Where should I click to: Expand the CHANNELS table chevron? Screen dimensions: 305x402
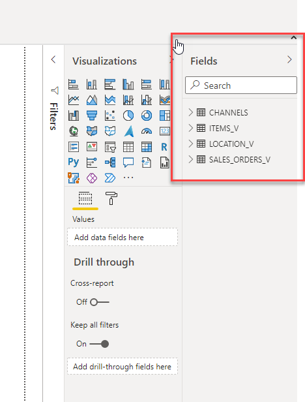point(190,112)
